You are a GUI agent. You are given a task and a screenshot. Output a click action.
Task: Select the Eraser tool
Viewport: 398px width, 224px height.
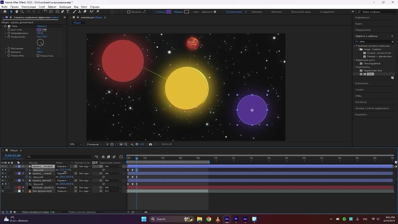click(85, 12)
